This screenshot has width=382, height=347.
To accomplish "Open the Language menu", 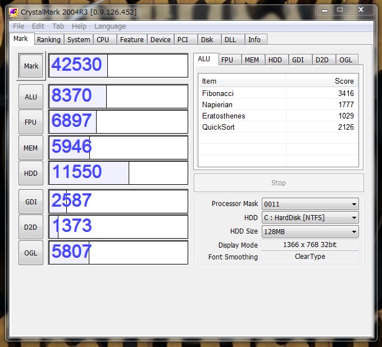I will pyautogui.click(x=110, y=26).
